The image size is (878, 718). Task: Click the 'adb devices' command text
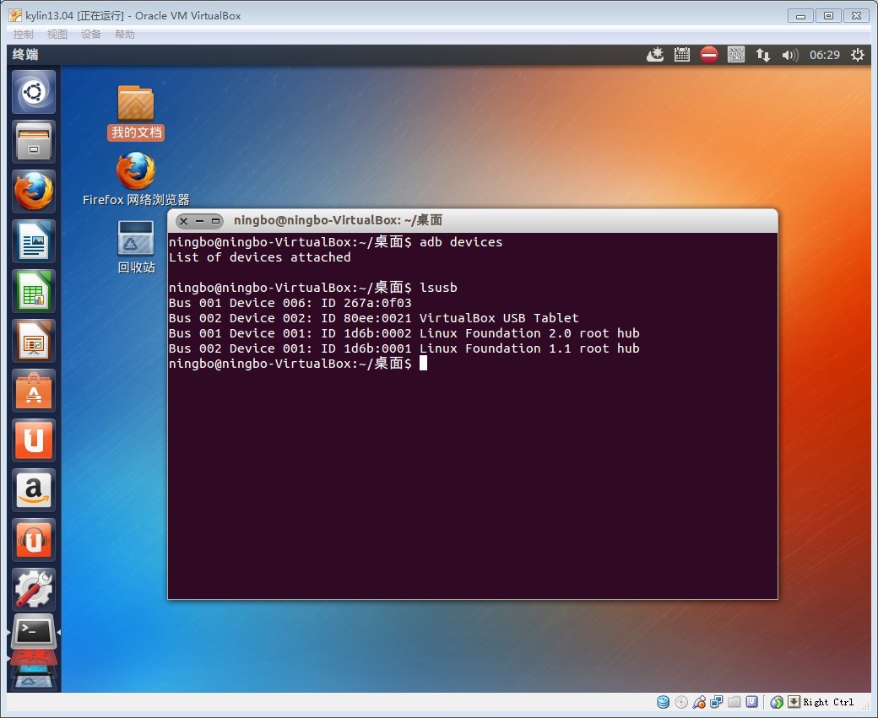point(461,242)
